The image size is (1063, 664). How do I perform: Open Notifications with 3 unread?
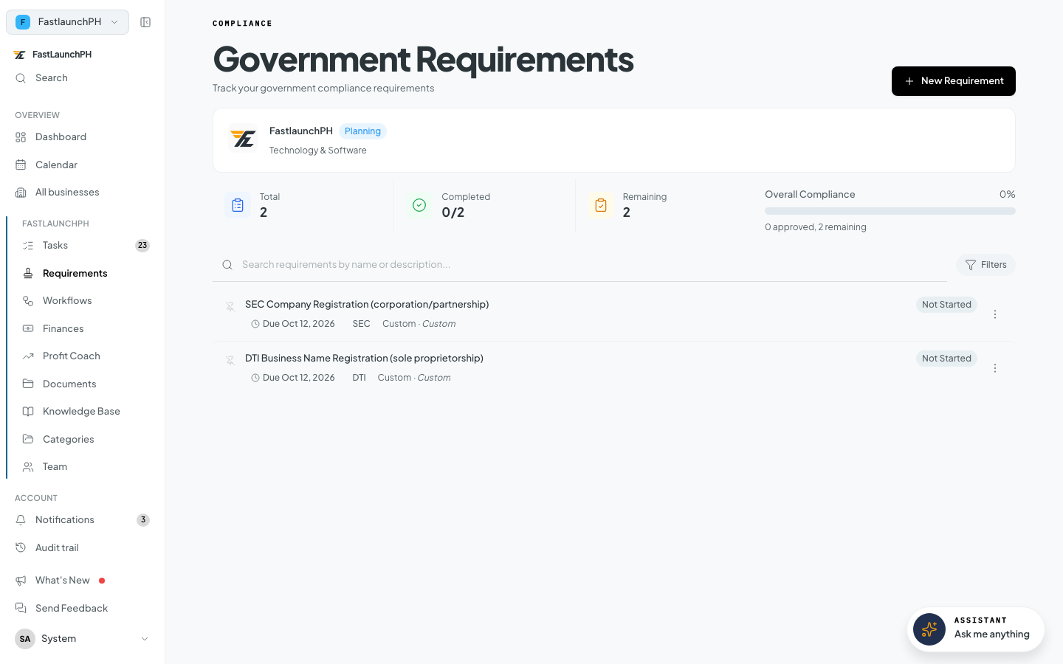[82, 520]
